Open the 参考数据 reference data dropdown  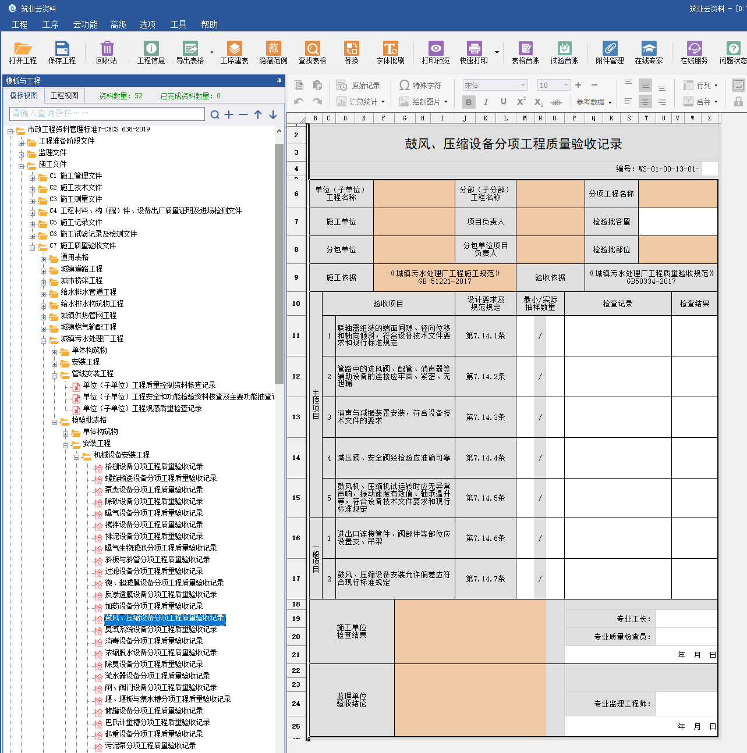pos(594,102)
